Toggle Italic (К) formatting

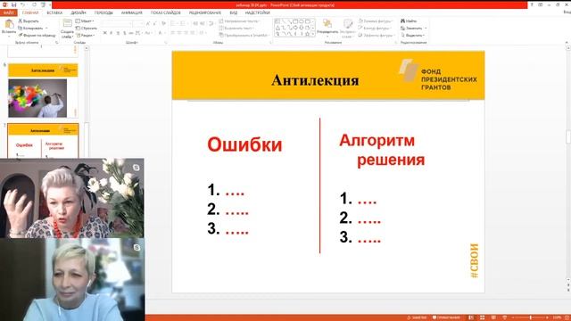[x=112, y=33]
